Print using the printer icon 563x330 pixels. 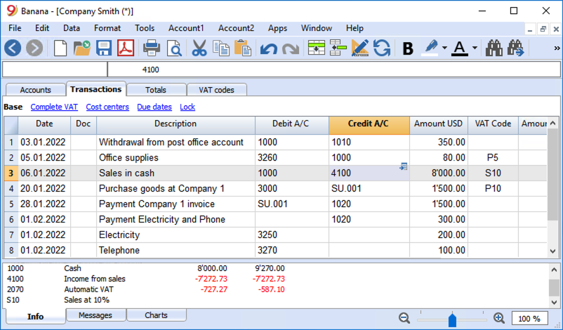(x=152, y=48)
